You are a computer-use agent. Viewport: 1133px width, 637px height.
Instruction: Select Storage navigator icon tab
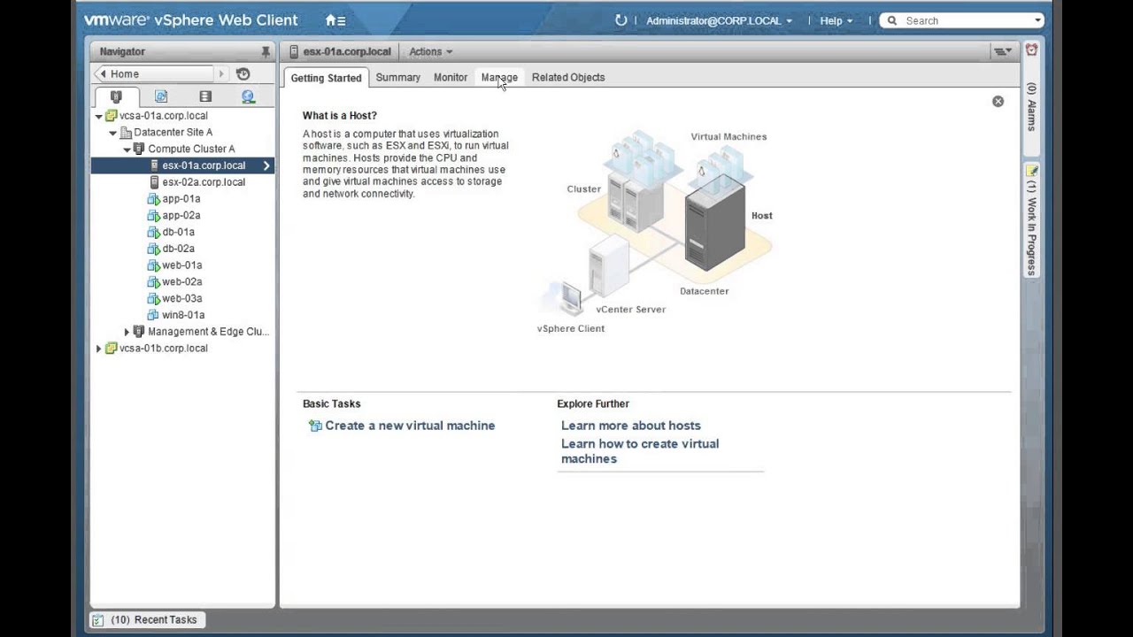205,96
